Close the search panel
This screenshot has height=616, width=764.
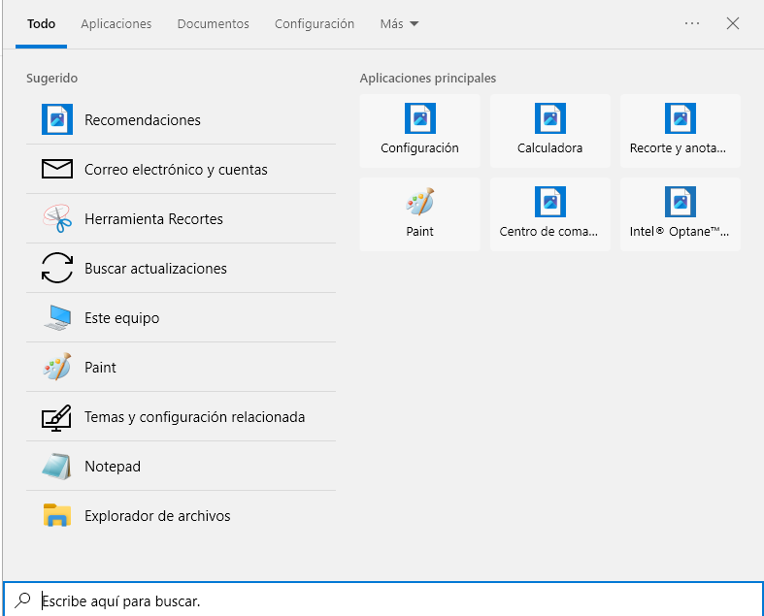tap(733, 24)
